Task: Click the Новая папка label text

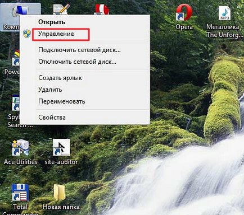Action: tap(61, 207)
